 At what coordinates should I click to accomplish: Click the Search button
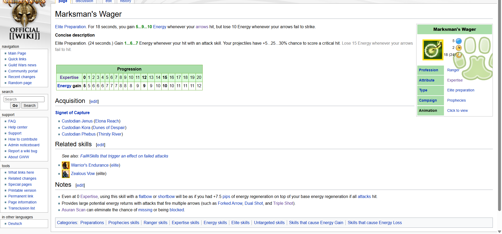pos(30,106)
